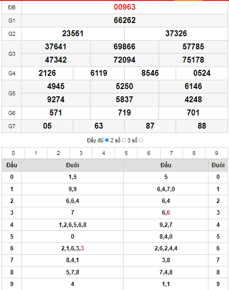This screenshot has width=229, height=290.
Task: Select the "3 số" radio option
Action: 141,140
